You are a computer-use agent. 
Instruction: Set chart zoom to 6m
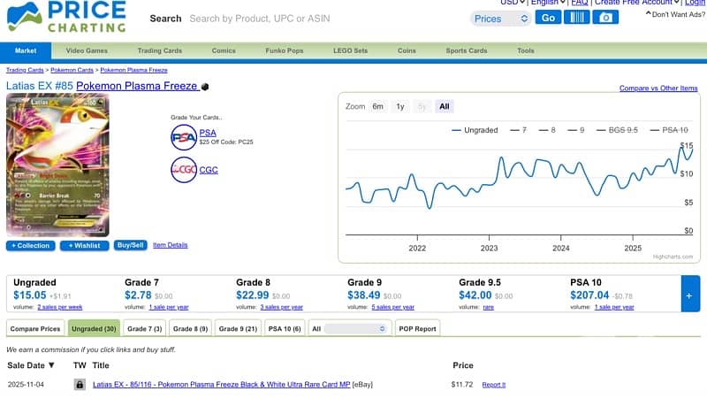[377, 106]
